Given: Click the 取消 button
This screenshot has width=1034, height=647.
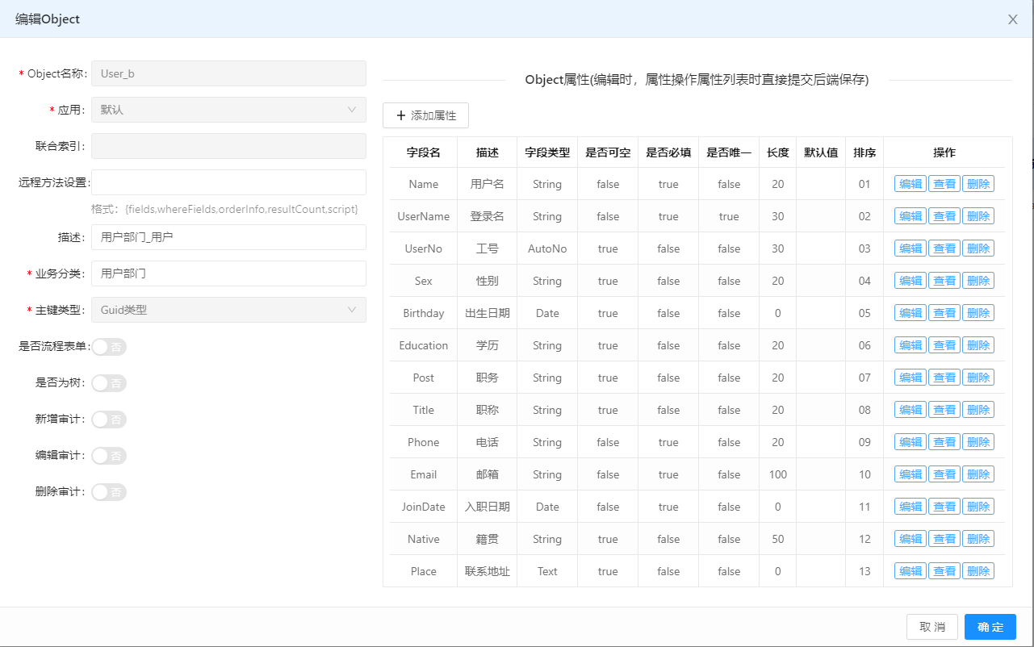Looking at the screenshot, I should [932, 627].
